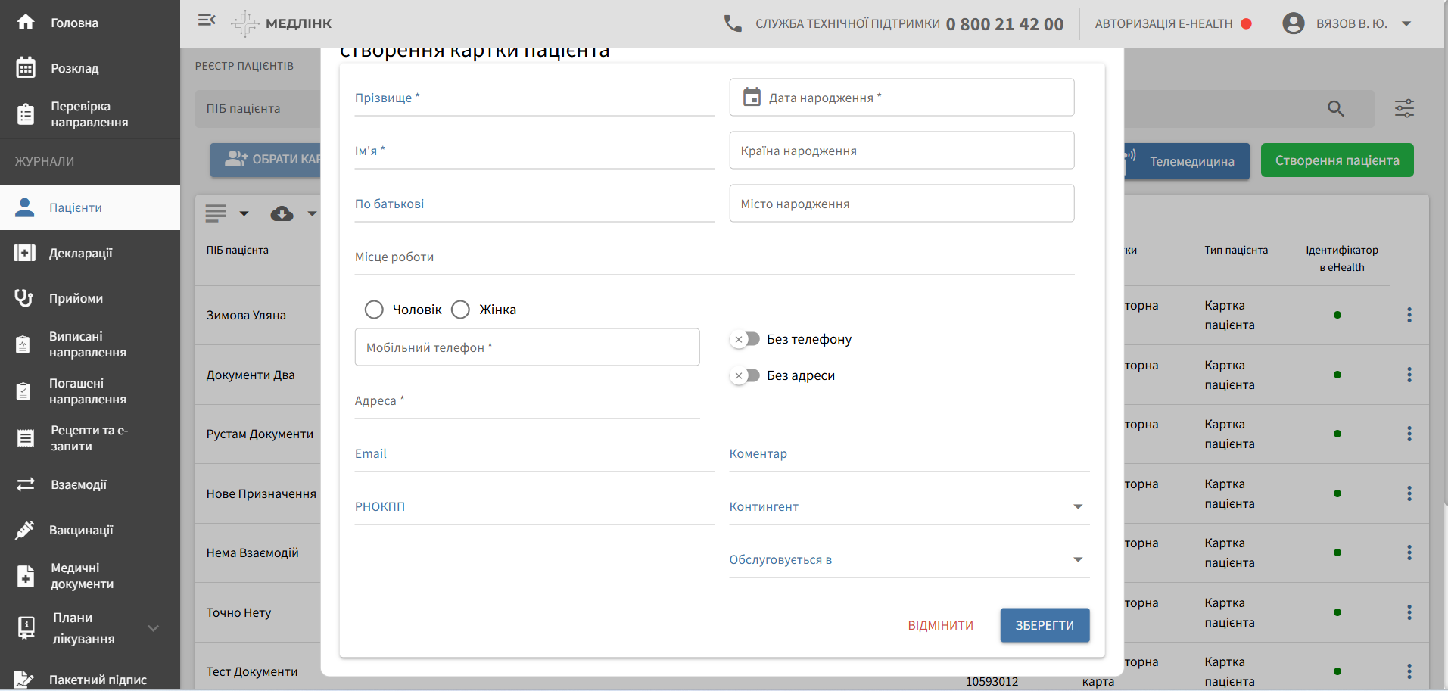
Task: Click the phone support icon
Action: 732,23
